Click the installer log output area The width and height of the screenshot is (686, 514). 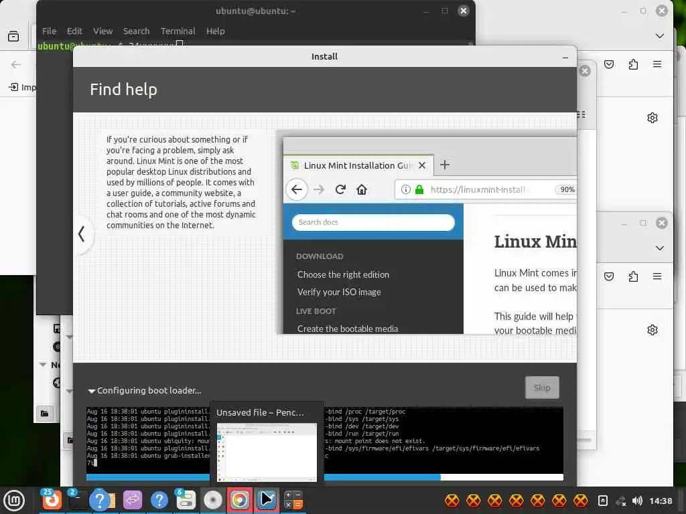click(325, 440)
